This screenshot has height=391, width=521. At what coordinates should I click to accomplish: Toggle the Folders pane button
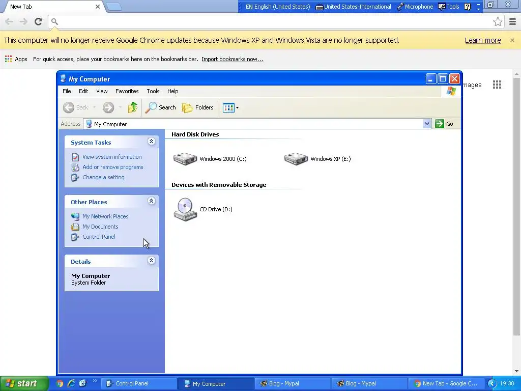coord(198,107)
